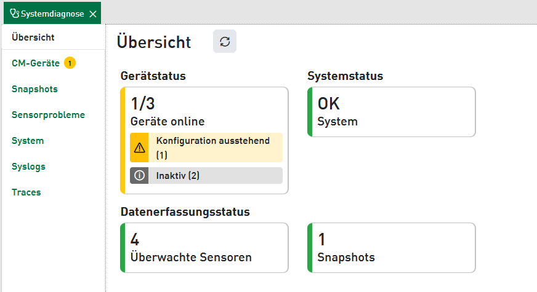537x292 pixels.
Task: Select Sensorprobleme in the sidebar
Action: pos(48,114)
